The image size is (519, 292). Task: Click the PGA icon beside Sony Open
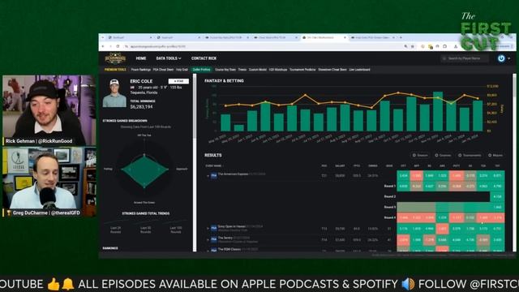[x=214, y=228]
